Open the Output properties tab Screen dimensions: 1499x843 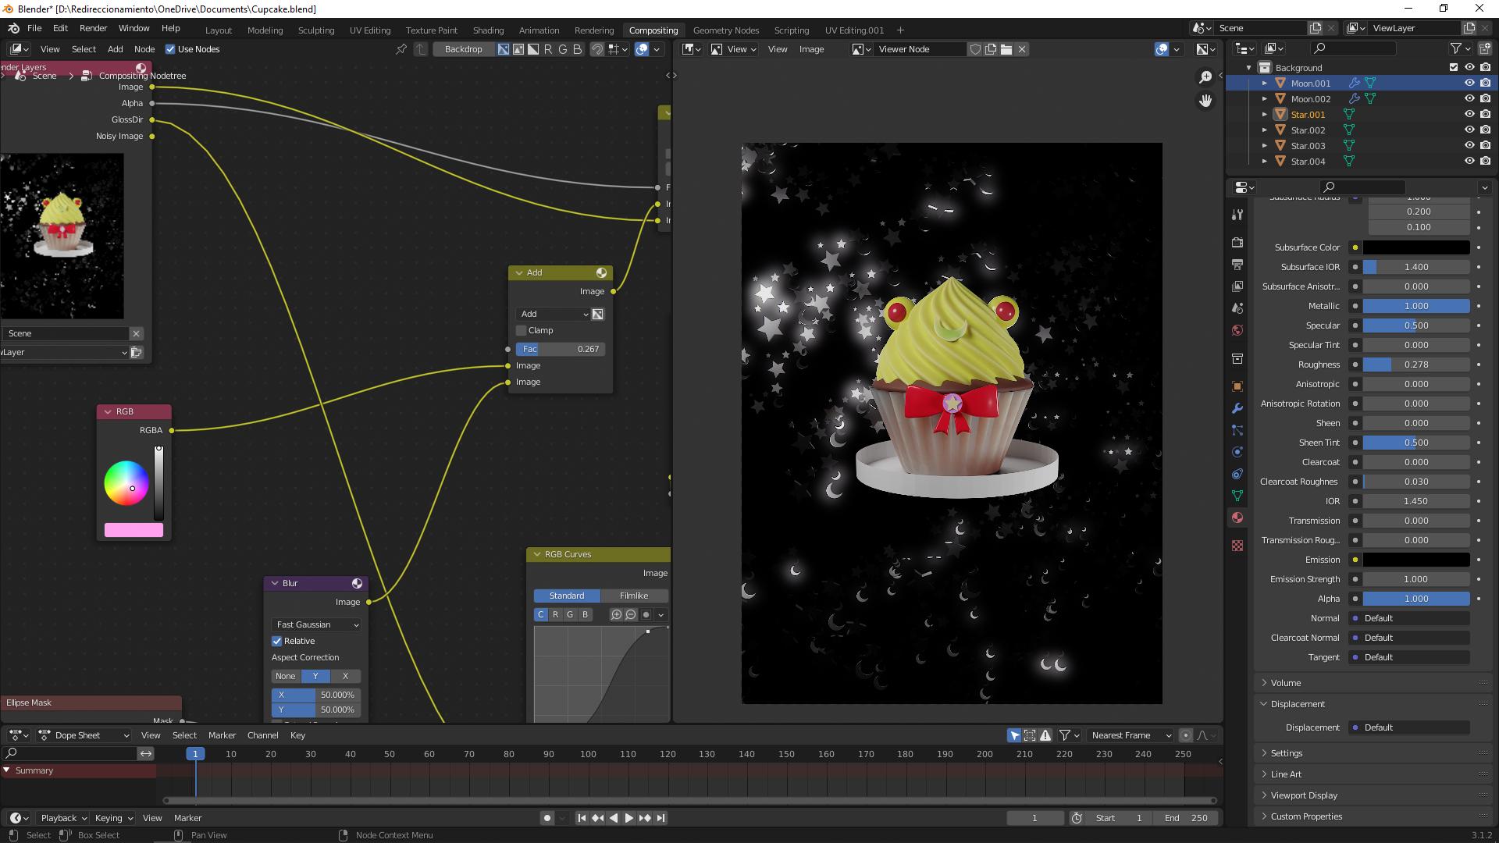coord(1237,265)
